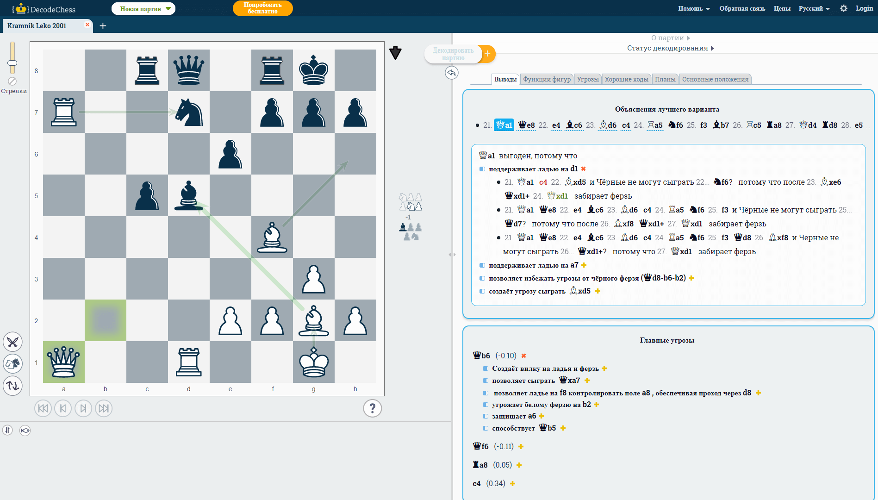This screenshot has width=878, height=500.
Task: Expand the 'Статус декодирования' section
Action: pyautogui.click(x=670, y=48)
